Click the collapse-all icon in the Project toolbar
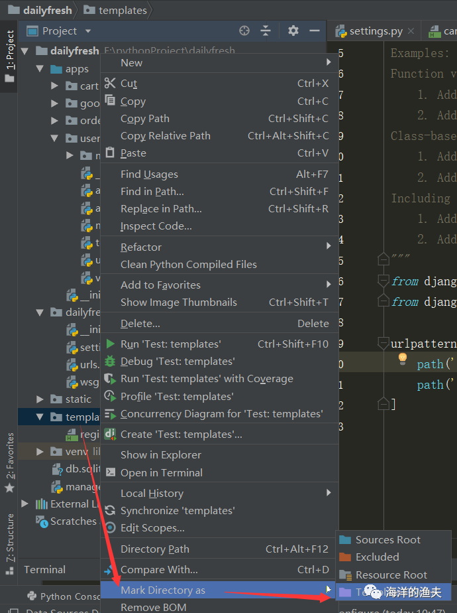The width and height of the screenshot is (457, 613). (266, 31)
